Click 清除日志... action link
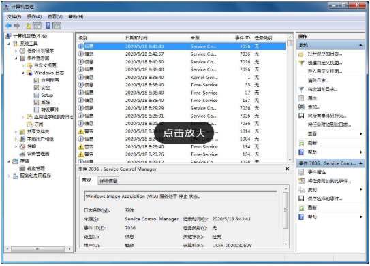This screenshot has height=266, width=370. pyautogui.click(x=318, y=80)
